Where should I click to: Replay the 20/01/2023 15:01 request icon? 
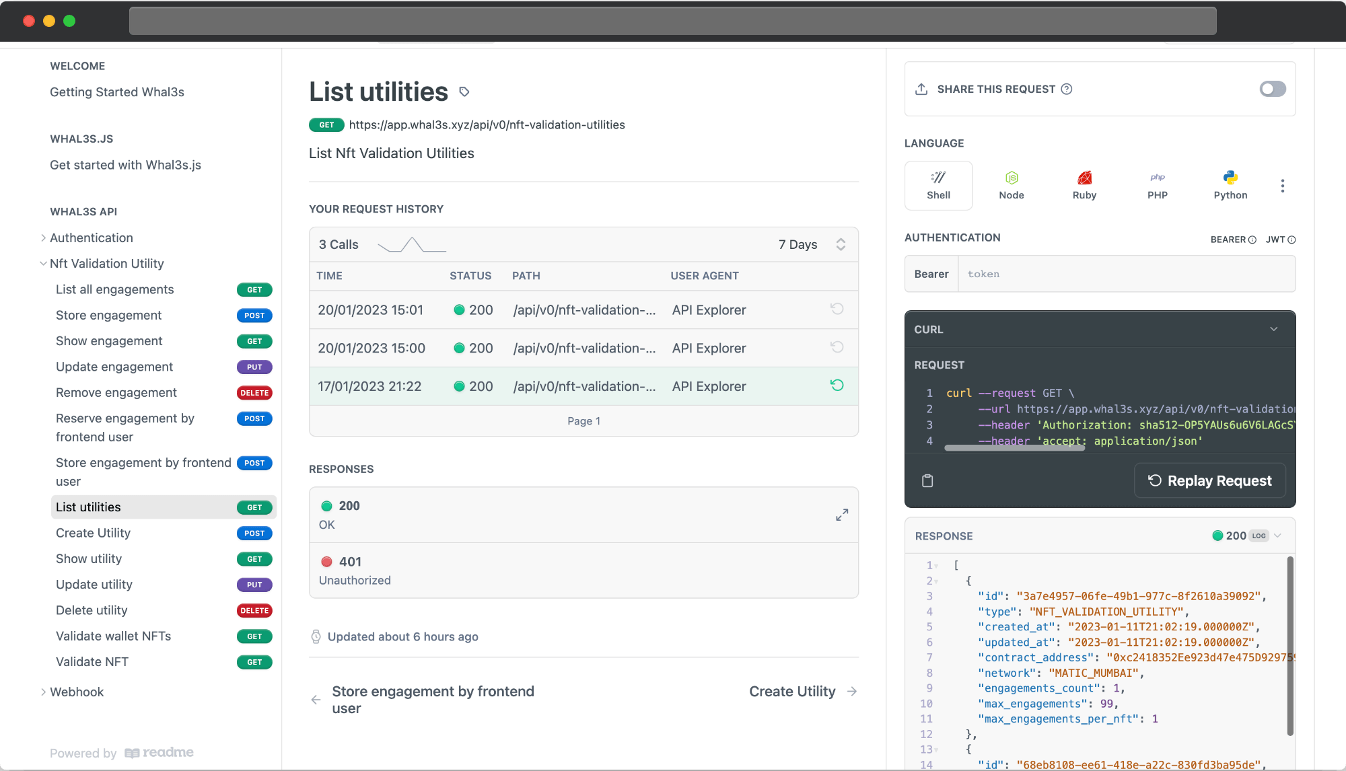[837, 309]
